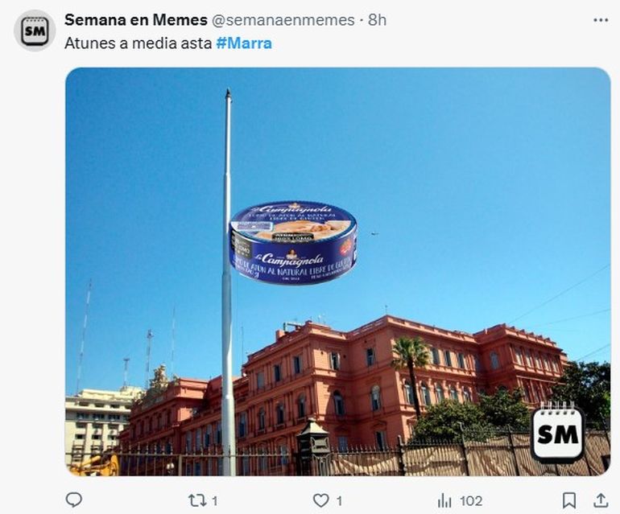
Task: Click the SM watermark logo on the image
Action: click(557, 432)
